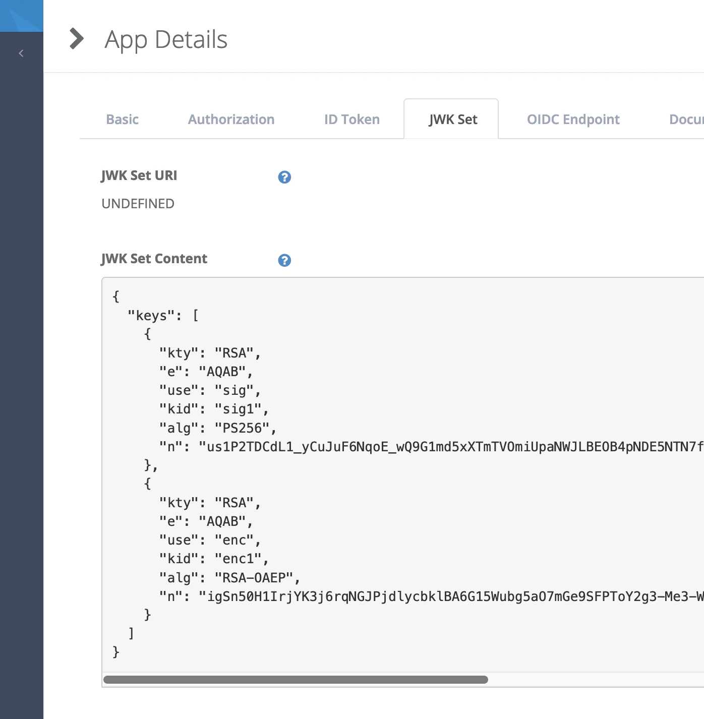Collapse the sidebar with the left arrow
The height and width of the screenshot is (719, 704).
[21, 53]
